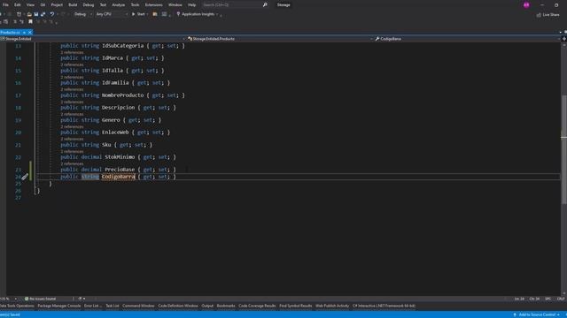Click the Application Insights bulb icon
Screen dimensions: 567x318
[x=178, y=14]
